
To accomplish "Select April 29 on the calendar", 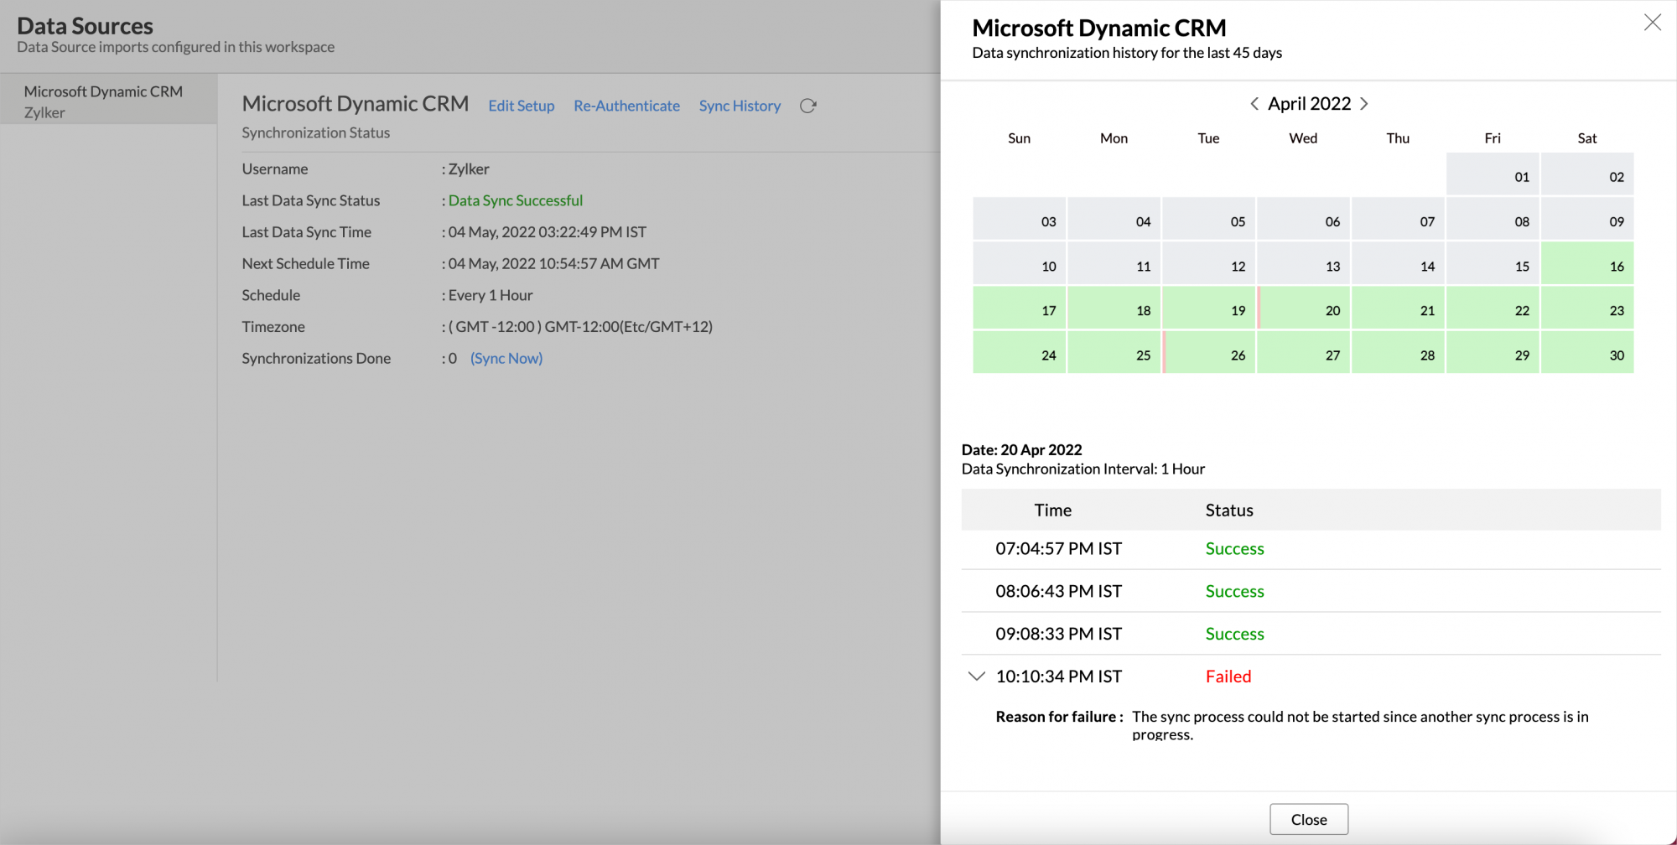I will 1493,352.
